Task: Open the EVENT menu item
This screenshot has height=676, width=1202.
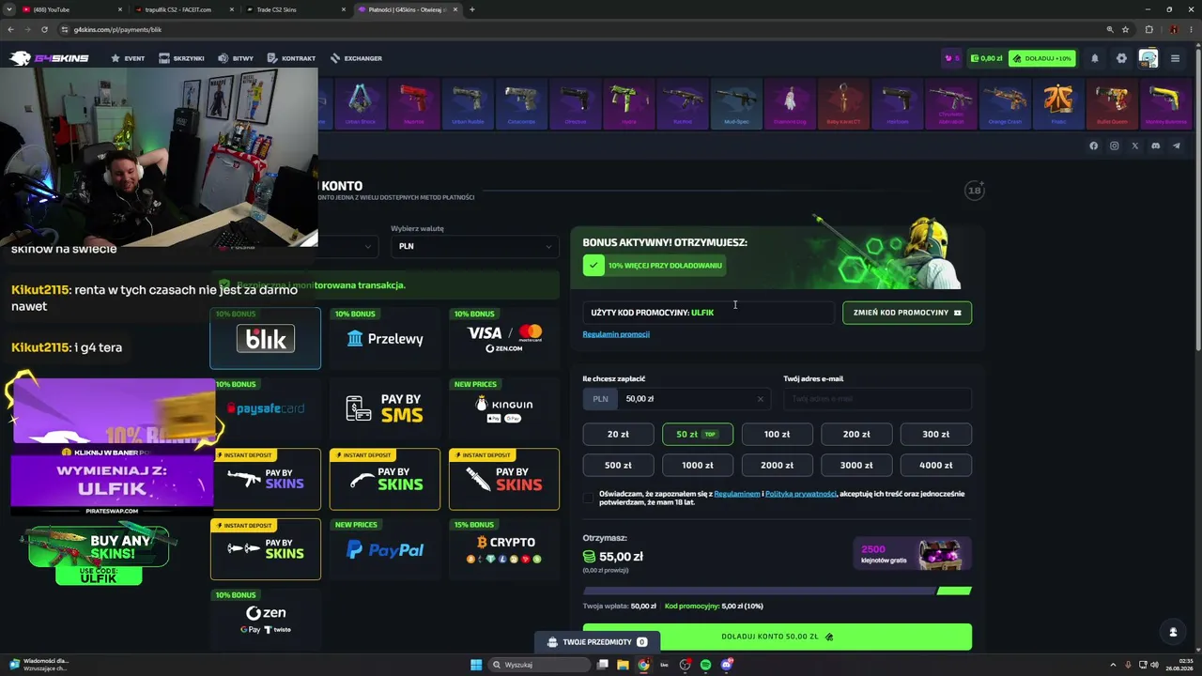Action: point(128,58)
